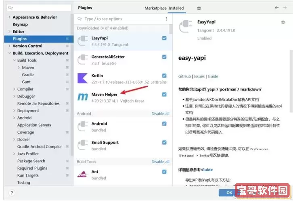The image size is (293, 202).
Task: Click the project-level marker beside Compiler
Action: 67,89
